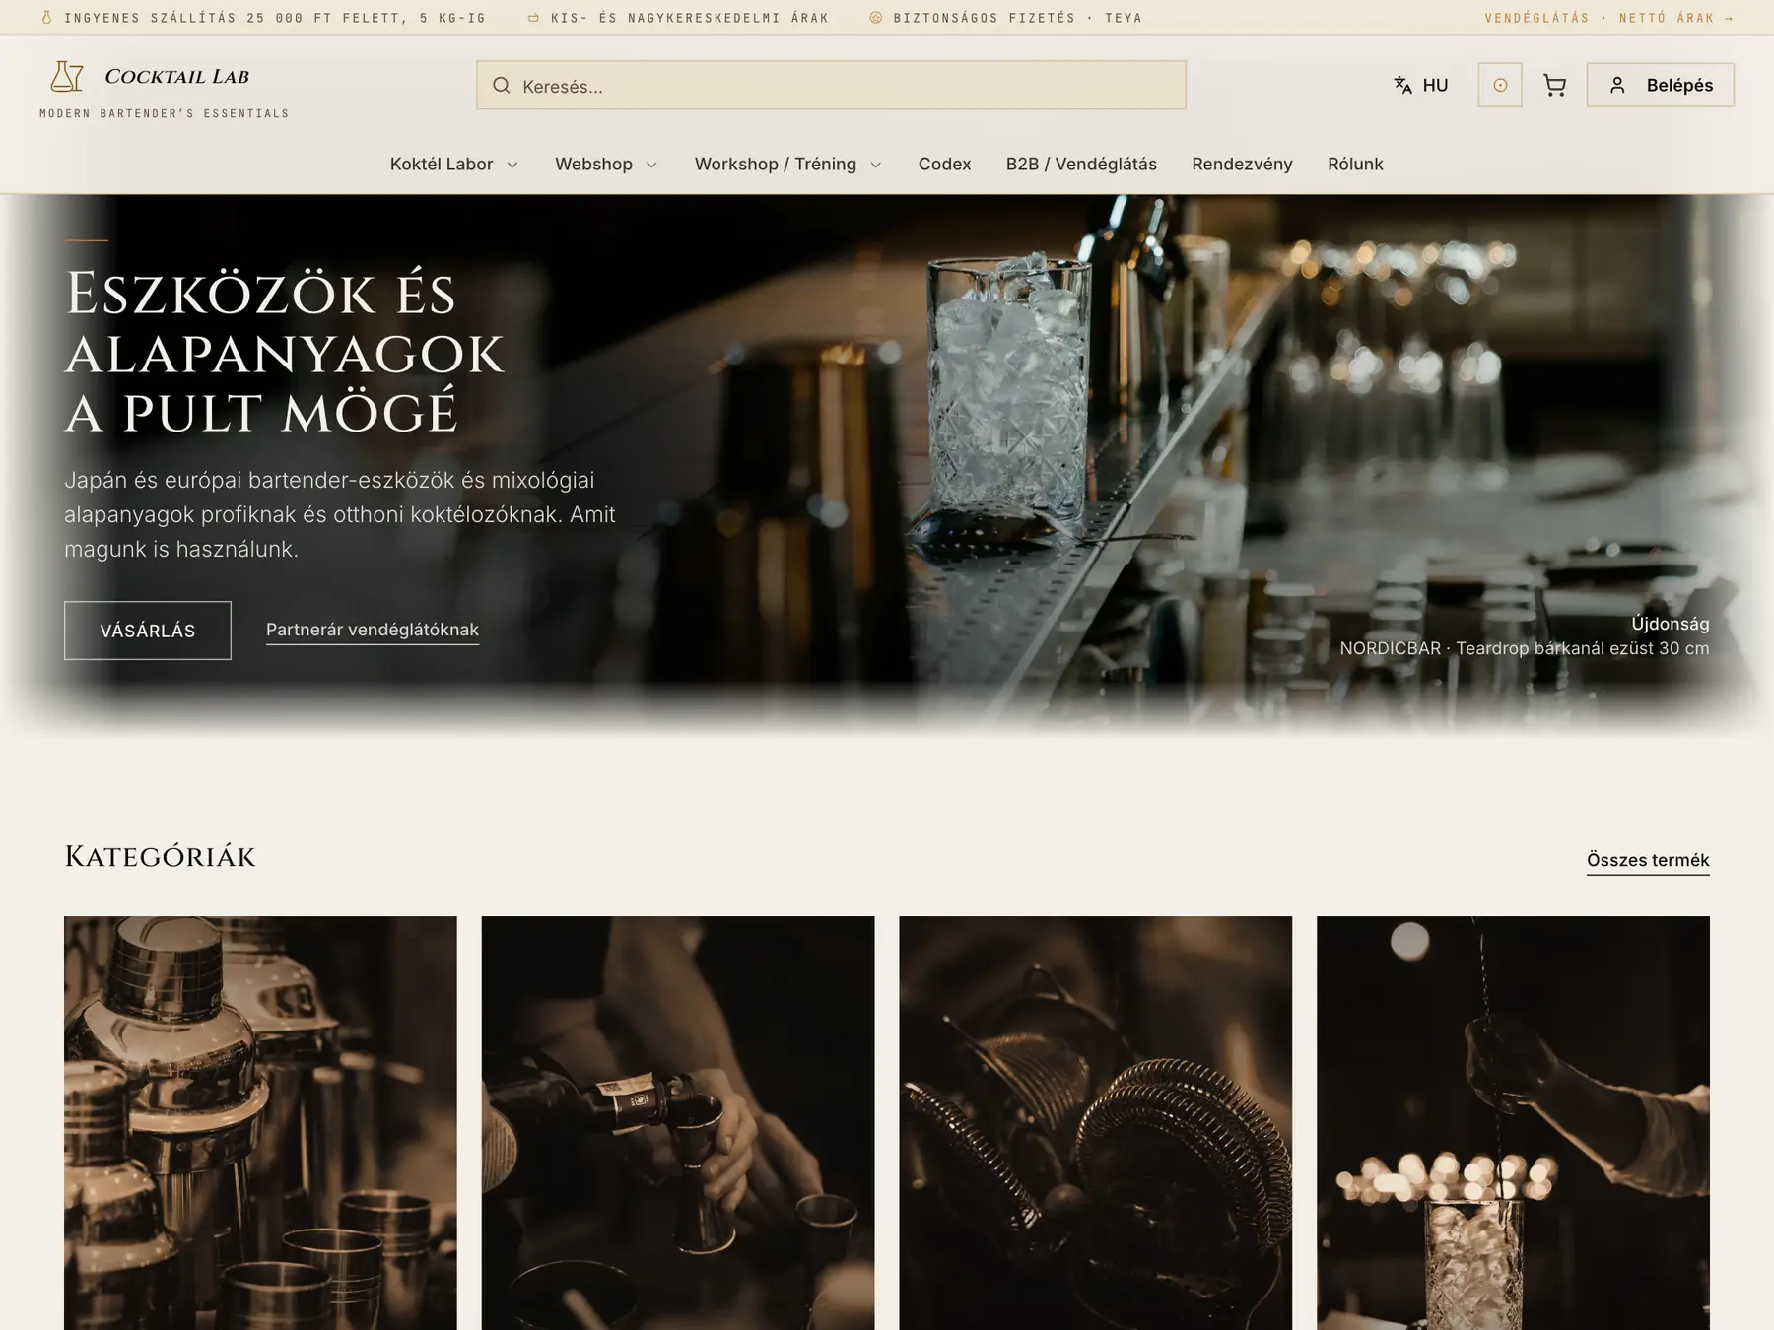Open B2B / Vendéglátás page
The image size is (1774, 1330).
click(x=1081, y=164)
